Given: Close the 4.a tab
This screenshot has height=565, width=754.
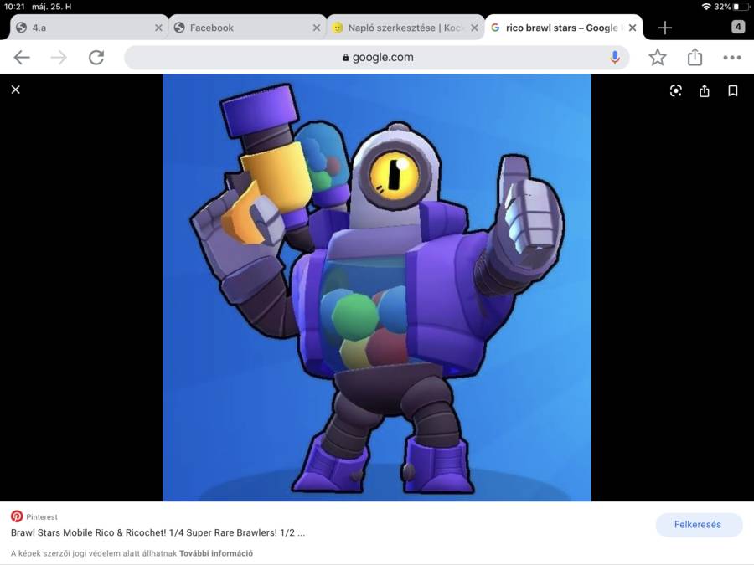Looking at the screenshot, I should 158,28.
